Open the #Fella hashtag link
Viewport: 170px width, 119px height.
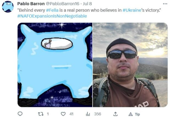tap(52, 10)
